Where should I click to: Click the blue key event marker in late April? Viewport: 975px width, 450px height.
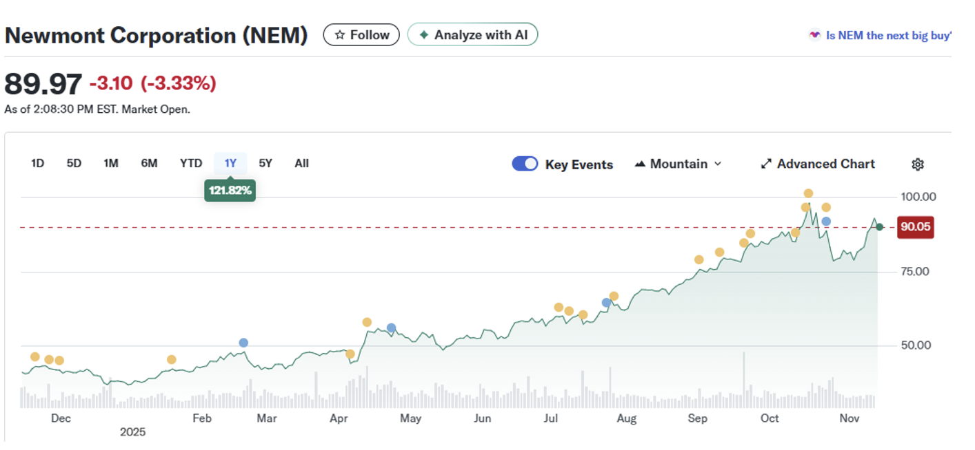[392, 328]
